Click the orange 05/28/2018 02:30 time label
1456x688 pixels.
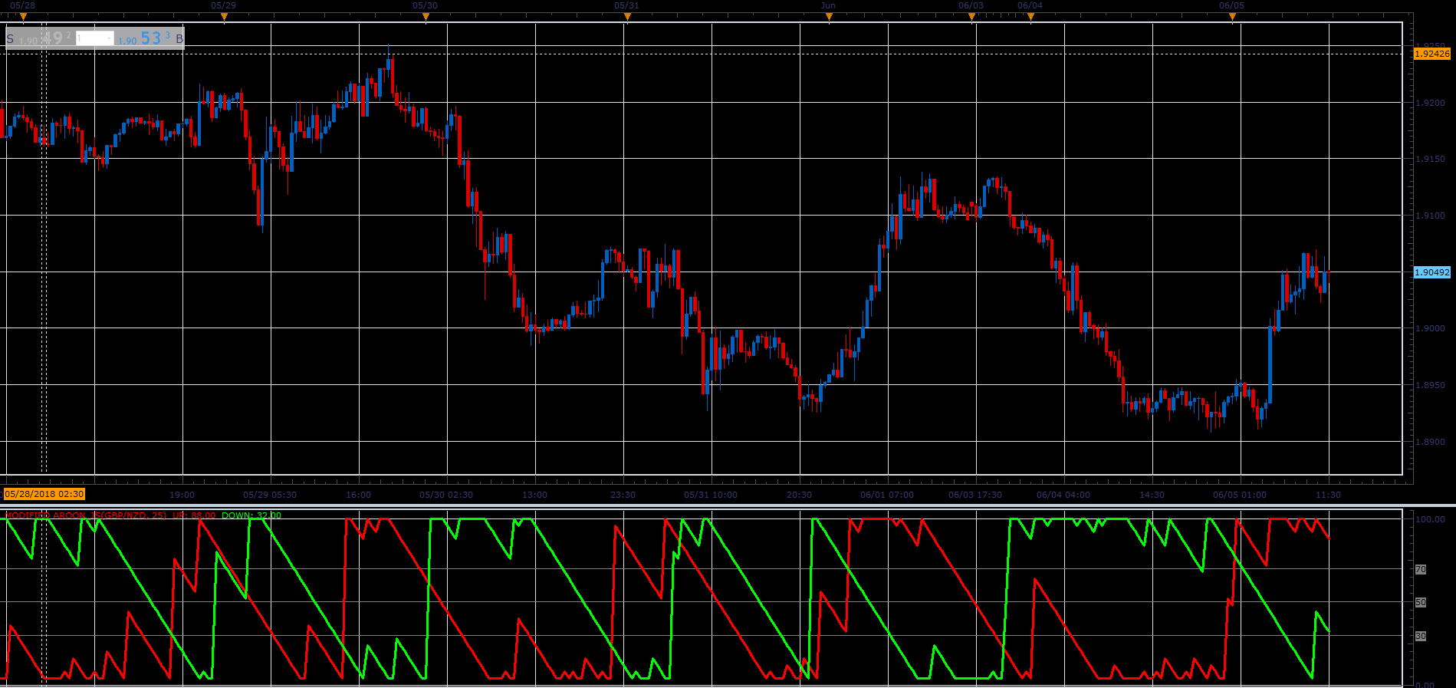pyautogui.click(x=44, y=494)
